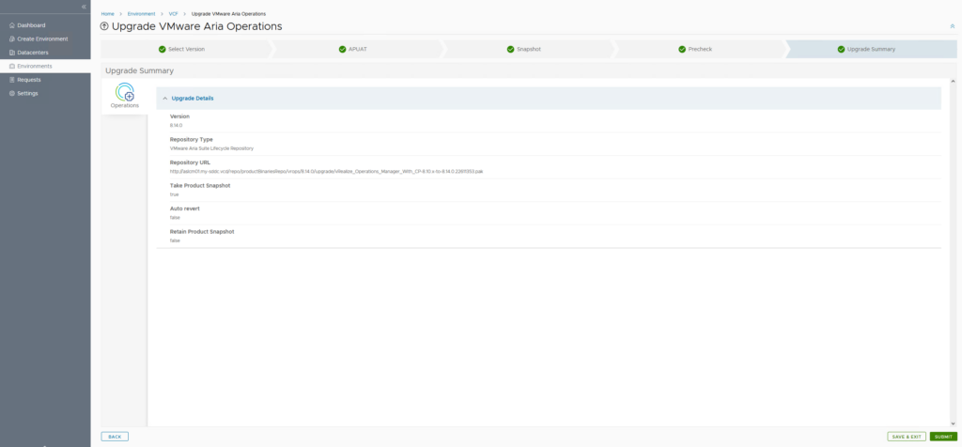This screenshot has height=447, width=962.
Task: Click the BACK button
Action: pyautogui.click(x=115, y=437)
